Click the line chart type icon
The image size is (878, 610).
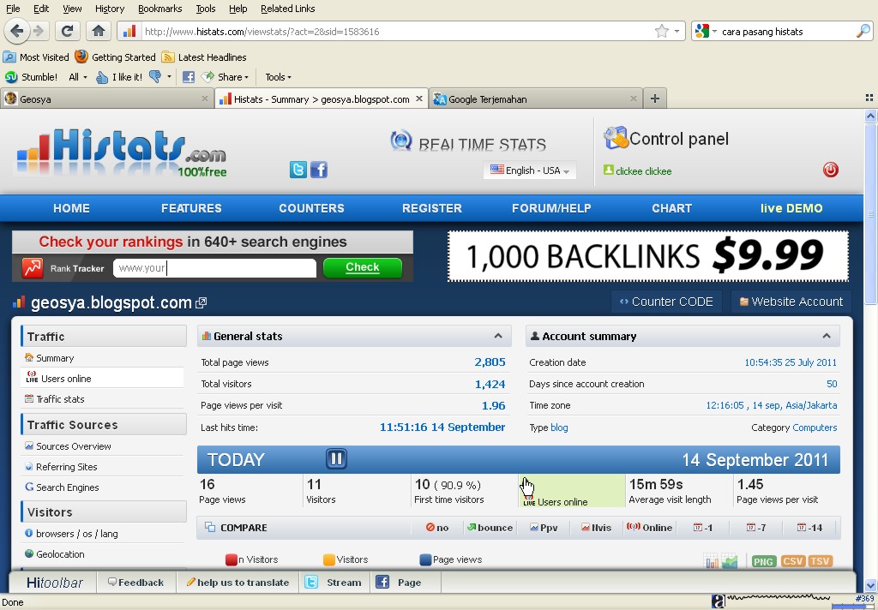click(730, 561)
